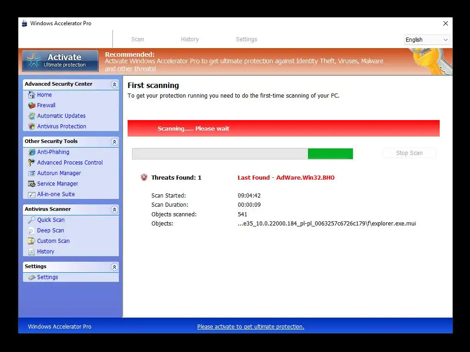Click the Stop Scan button
This screenshot has height=352, width=470.
coord(409,153)
